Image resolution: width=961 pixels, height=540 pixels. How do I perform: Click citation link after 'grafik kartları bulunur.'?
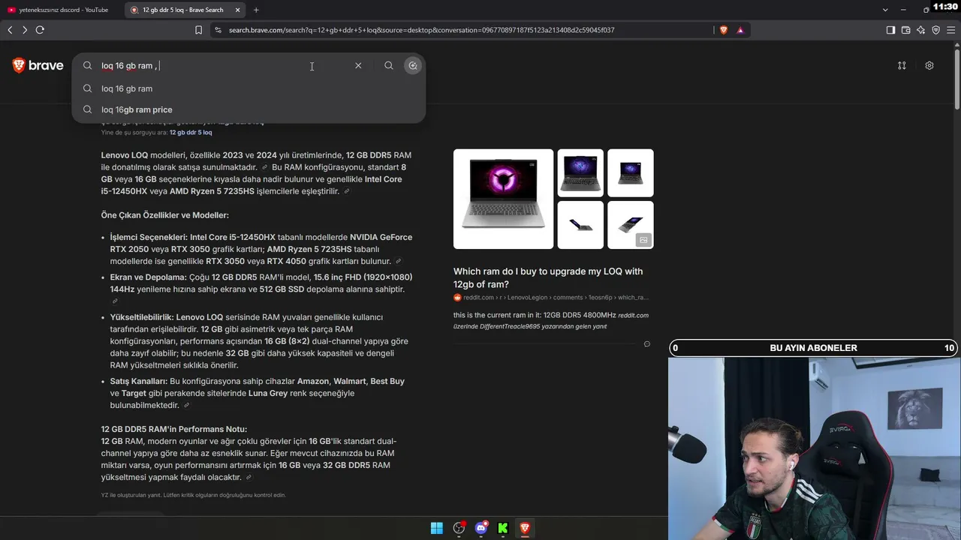398,262
